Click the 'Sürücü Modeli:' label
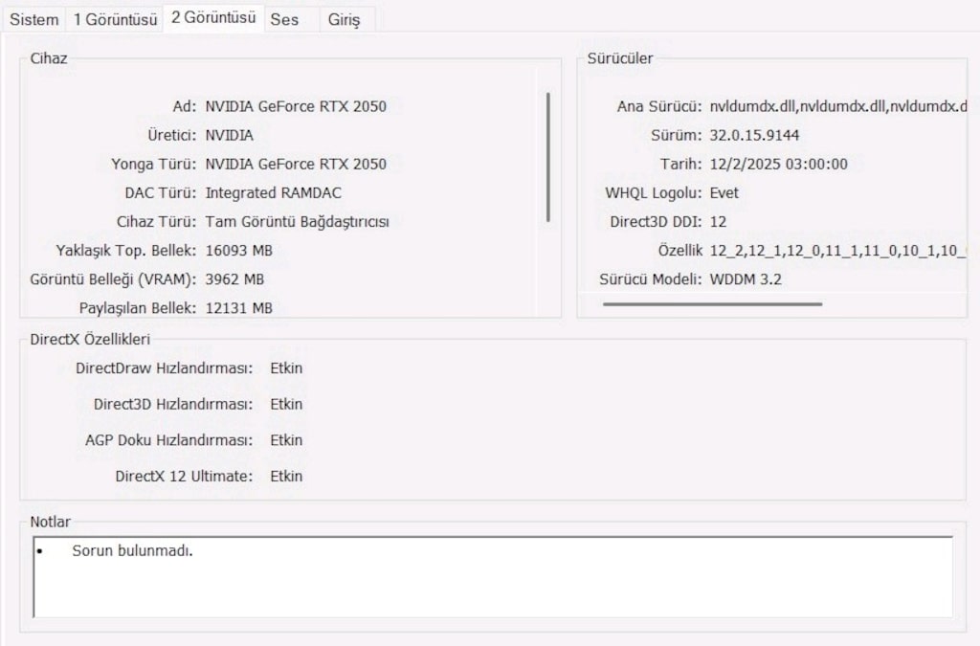This screenshot has height=646, width=980. coord(651,279)
